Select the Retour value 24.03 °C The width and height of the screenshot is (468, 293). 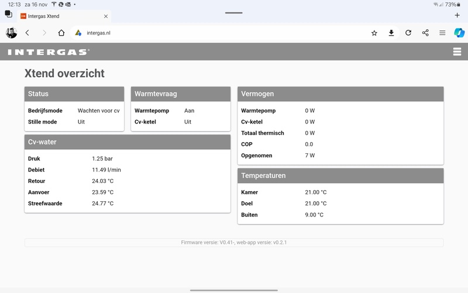click(103, 181)
